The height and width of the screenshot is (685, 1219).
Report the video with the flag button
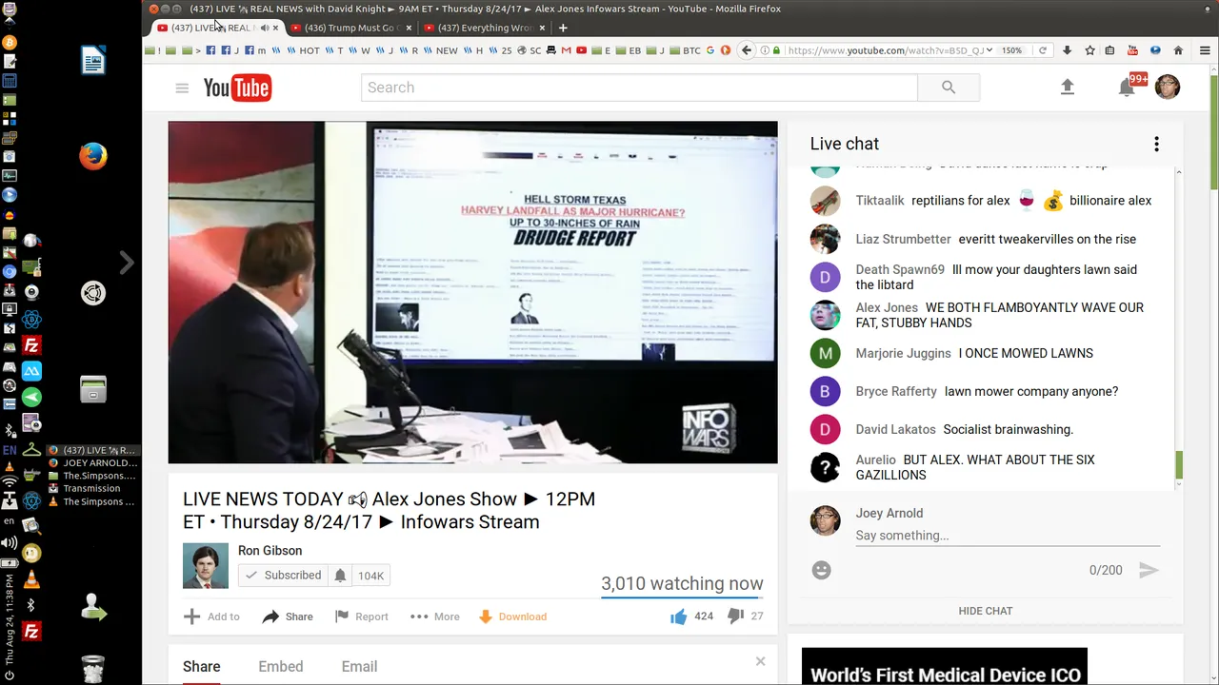(x=362, y=616)
